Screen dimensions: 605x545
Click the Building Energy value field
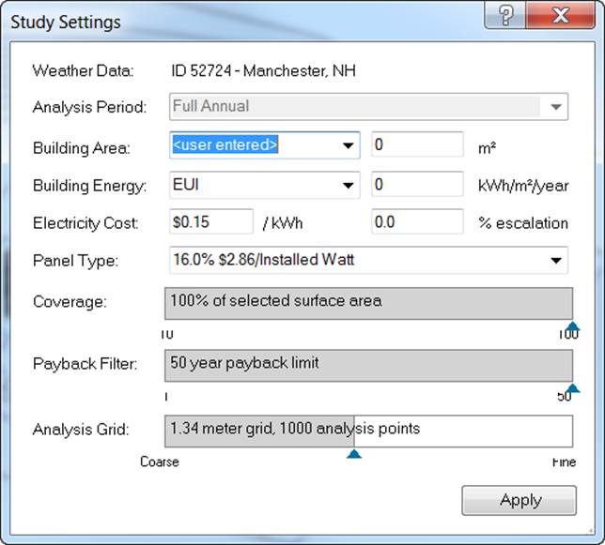click(417, 184)
